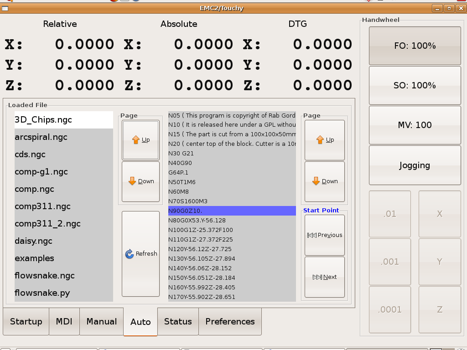Choose flowsnake.py in the file list
This screenshot has width=467, height=350.
(64, 293)
